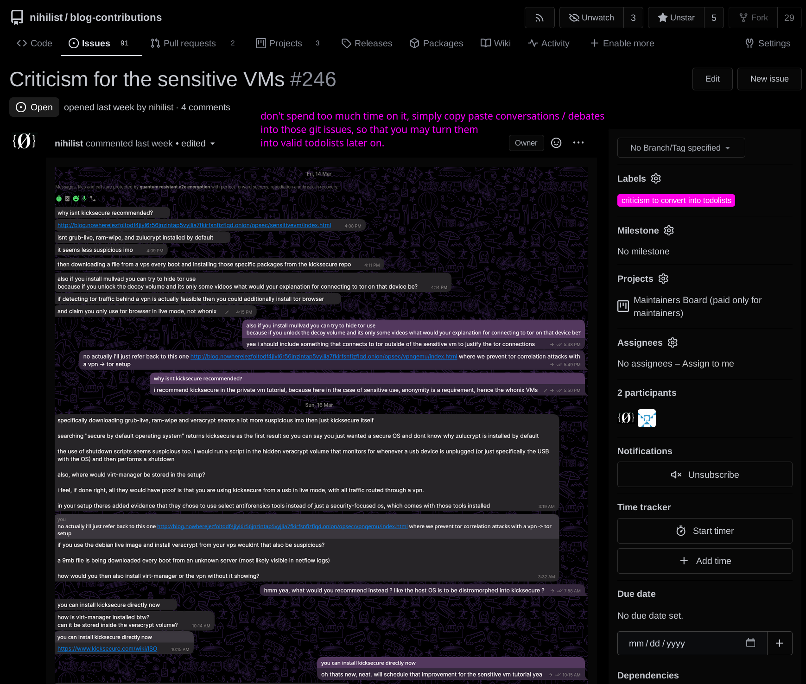806x684 pixels.
Task: Click the Edit issue button
Action: 712,79
